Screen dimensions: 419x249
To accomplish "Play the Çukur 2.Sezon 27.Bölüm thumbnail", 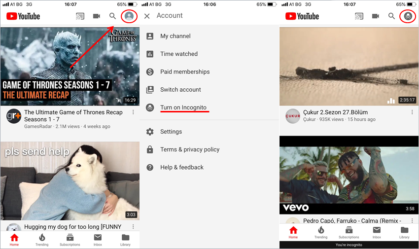I will [349, 66].
